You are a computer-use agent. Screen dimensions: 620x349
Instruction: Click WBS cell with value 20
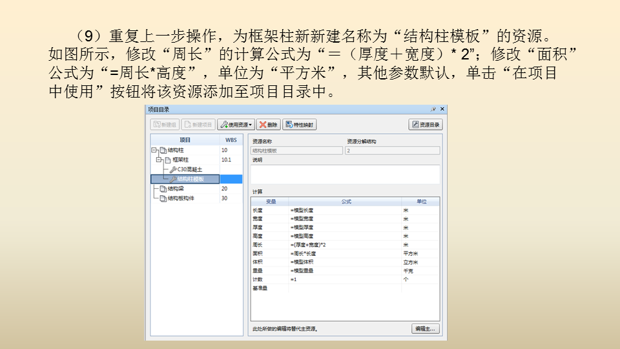coord(231,189)
